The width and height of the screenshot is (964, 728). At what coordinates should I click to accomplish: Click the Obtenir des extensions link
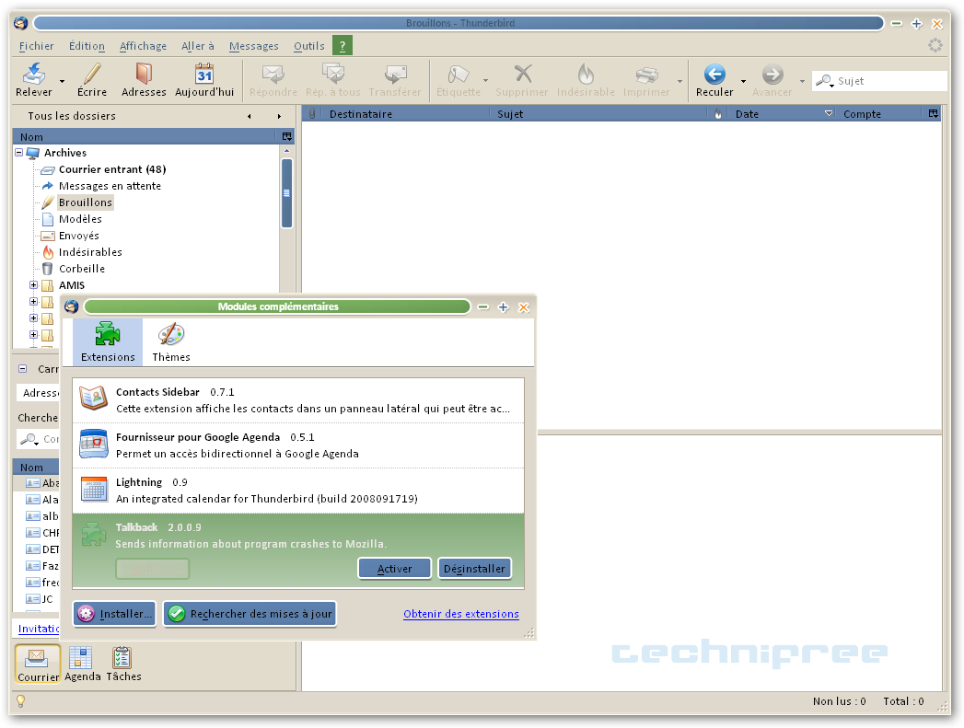(460, 614)
